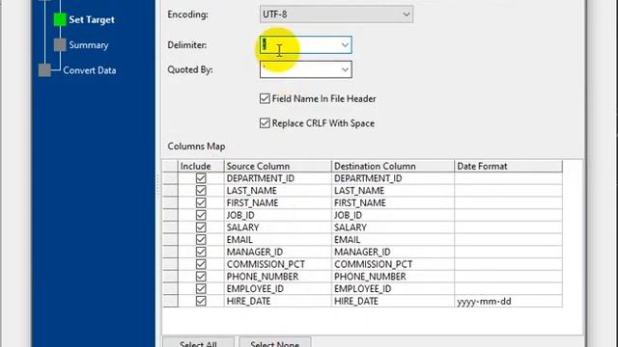618x347 pixels.
Task: Select Destination Column cell COMMISSION_PCT
Action: pos(393,264)
